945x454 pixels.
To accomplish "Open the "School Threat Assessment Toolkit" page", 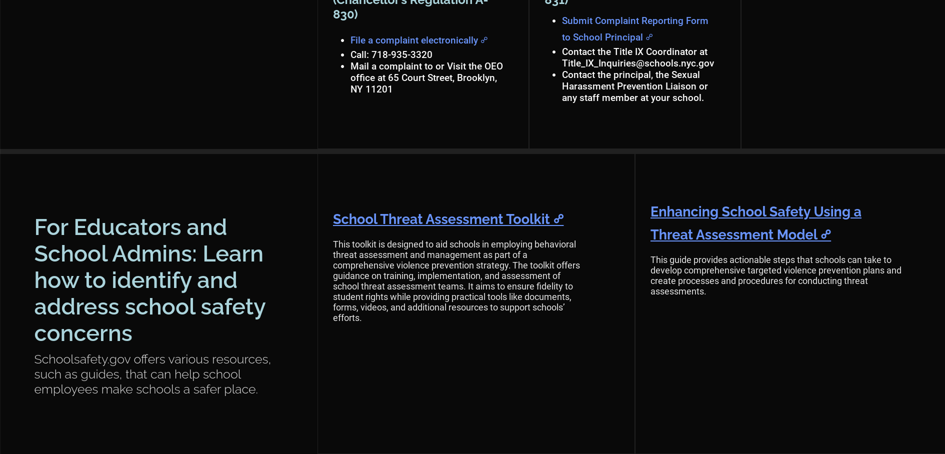I will point(441,219).
